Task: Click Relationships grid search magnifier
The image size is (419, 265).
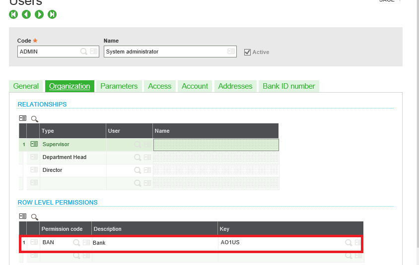Action: pos(34,119)
